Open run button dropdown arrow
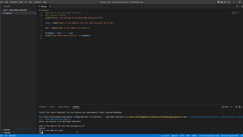 click(239, 6)
